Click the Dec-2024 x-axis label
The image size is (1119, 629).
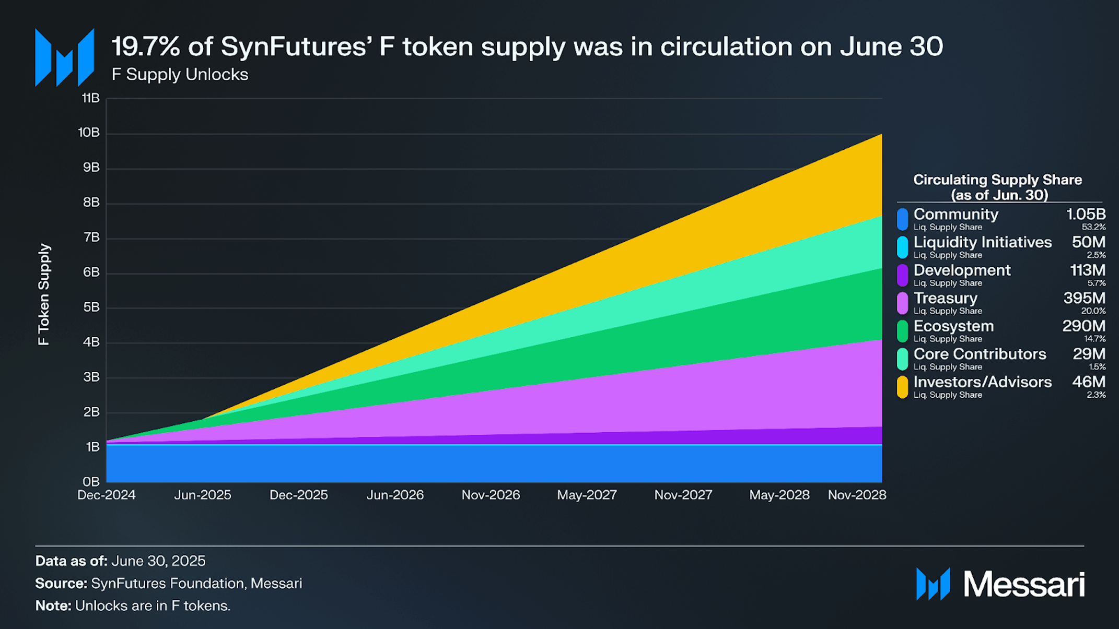point(107,495)
